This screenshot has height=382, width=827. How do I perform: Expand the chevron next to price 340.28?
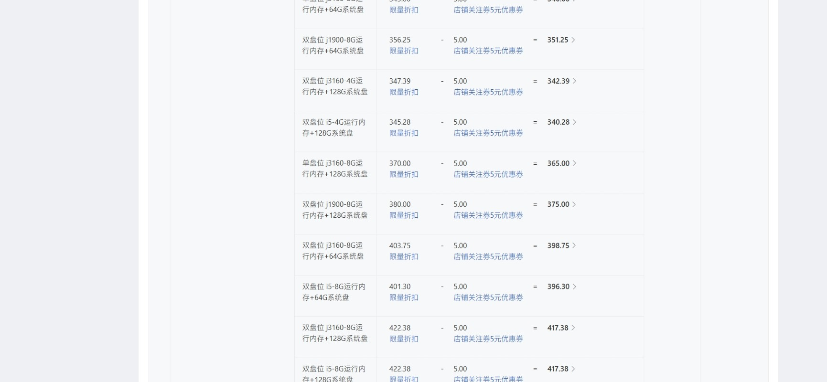click(x=574, y=122)
